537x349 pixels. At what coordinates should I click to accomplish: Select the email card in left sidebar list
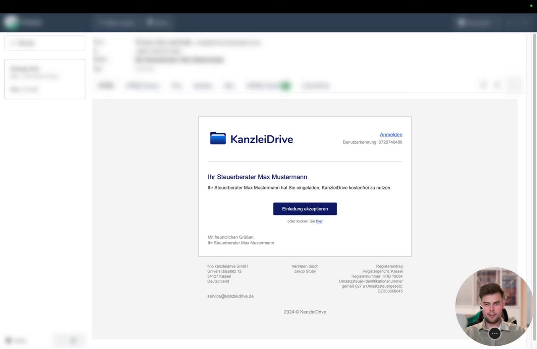[45, 79]
